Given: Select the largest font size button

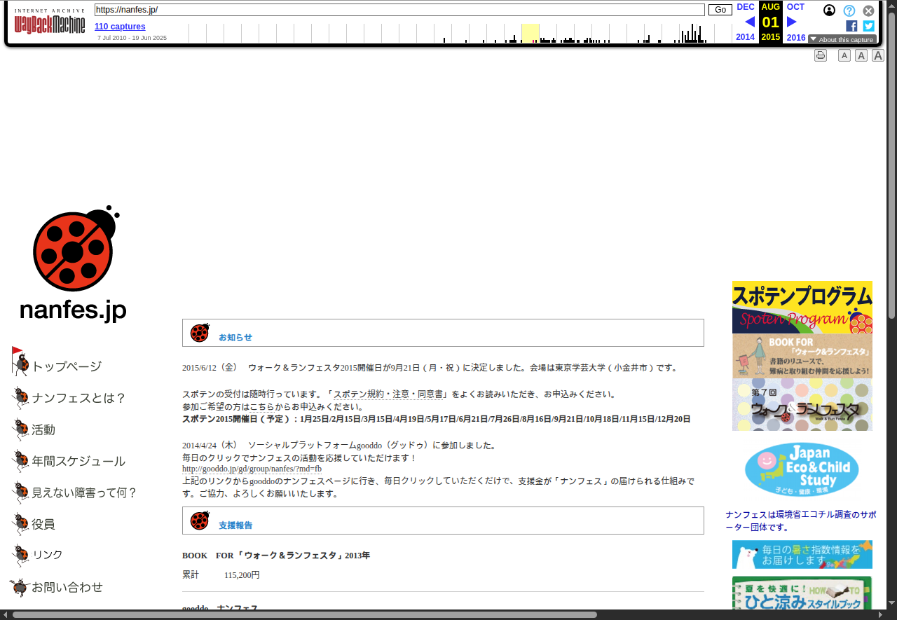Looking at the screenshot, I should coord(877,55).
